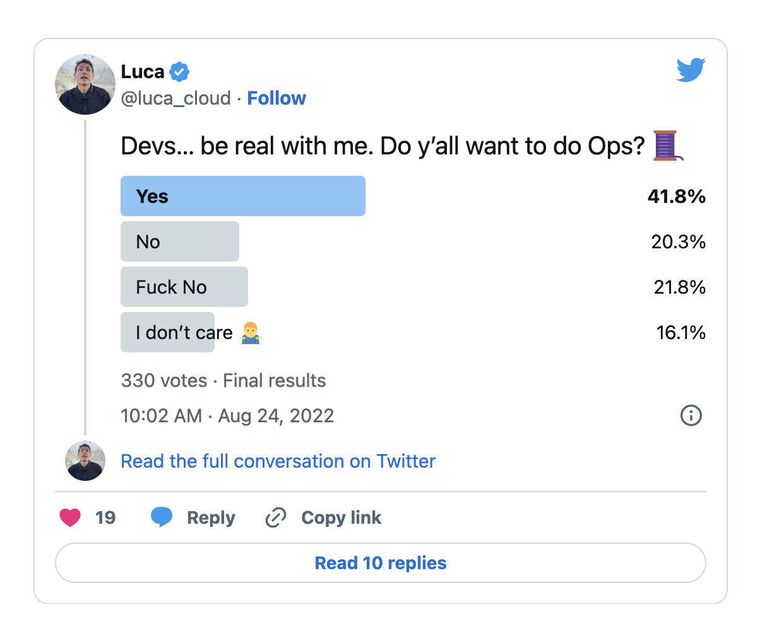The image size is (760, 629).
Task: Open Luca's large profile avatar
Action: pos(85,84)
